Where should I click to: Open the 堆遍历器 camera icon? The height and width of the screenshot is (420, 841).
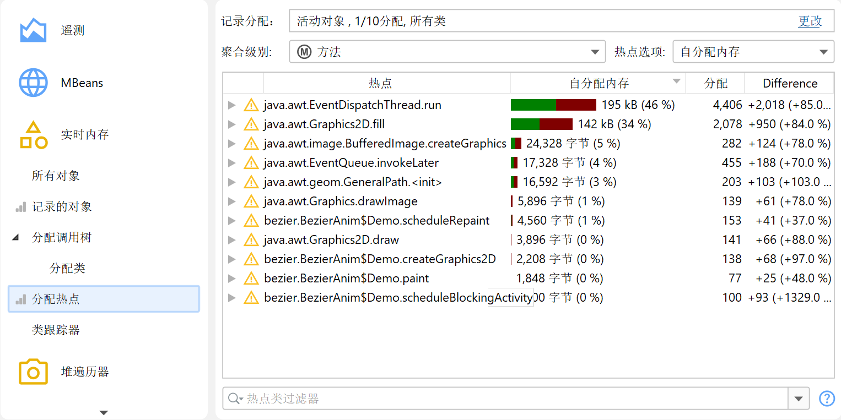click(33, 372)
